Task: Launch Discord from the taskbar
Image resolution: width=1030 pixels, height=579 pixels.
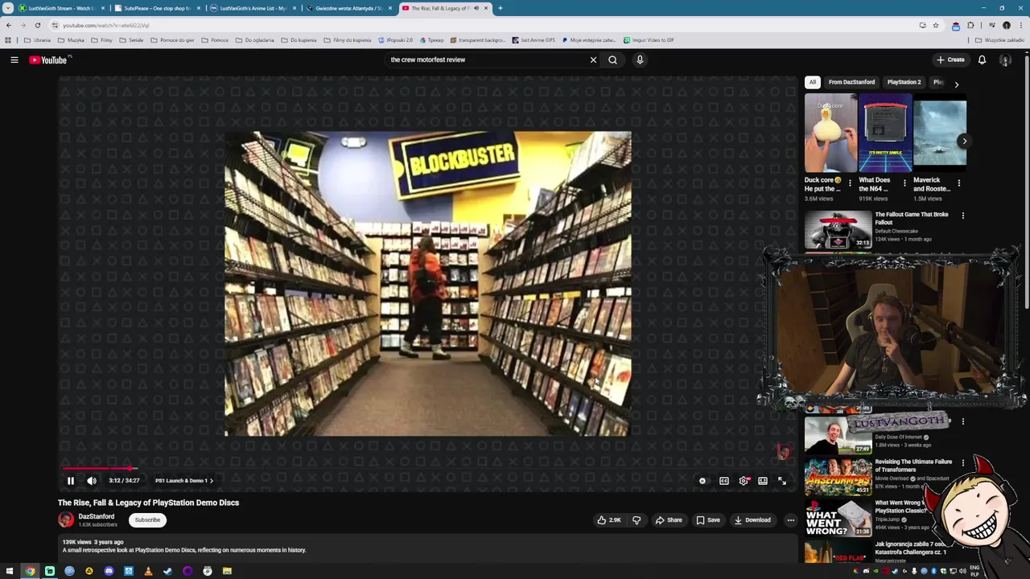Action: [x=109, y=571]
